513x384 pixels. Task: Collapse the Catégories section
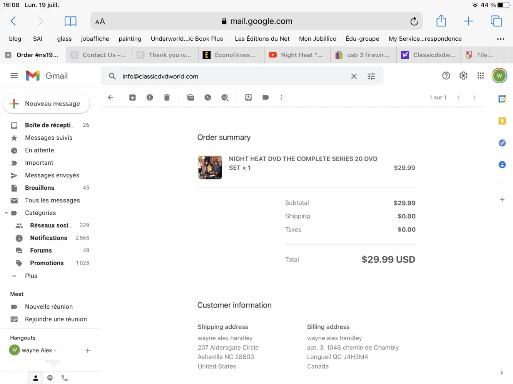point(6,213)
